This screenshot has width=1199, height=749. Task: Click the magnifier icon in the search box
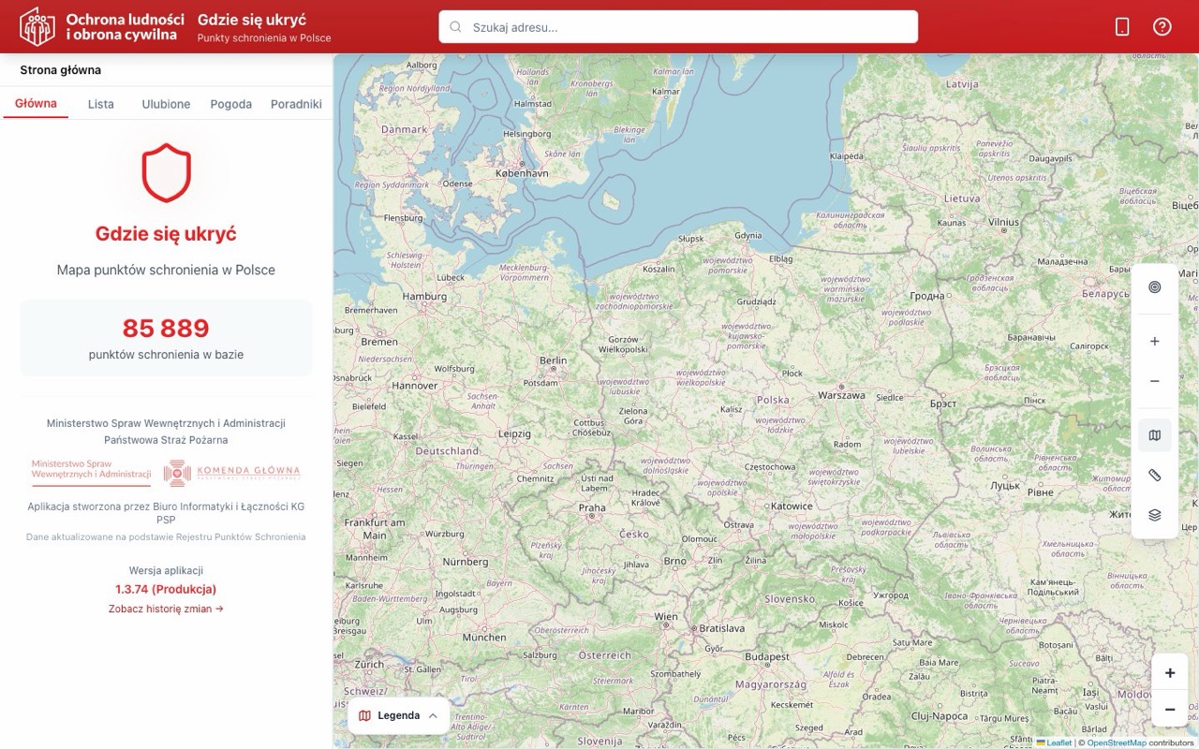[456, 27]
